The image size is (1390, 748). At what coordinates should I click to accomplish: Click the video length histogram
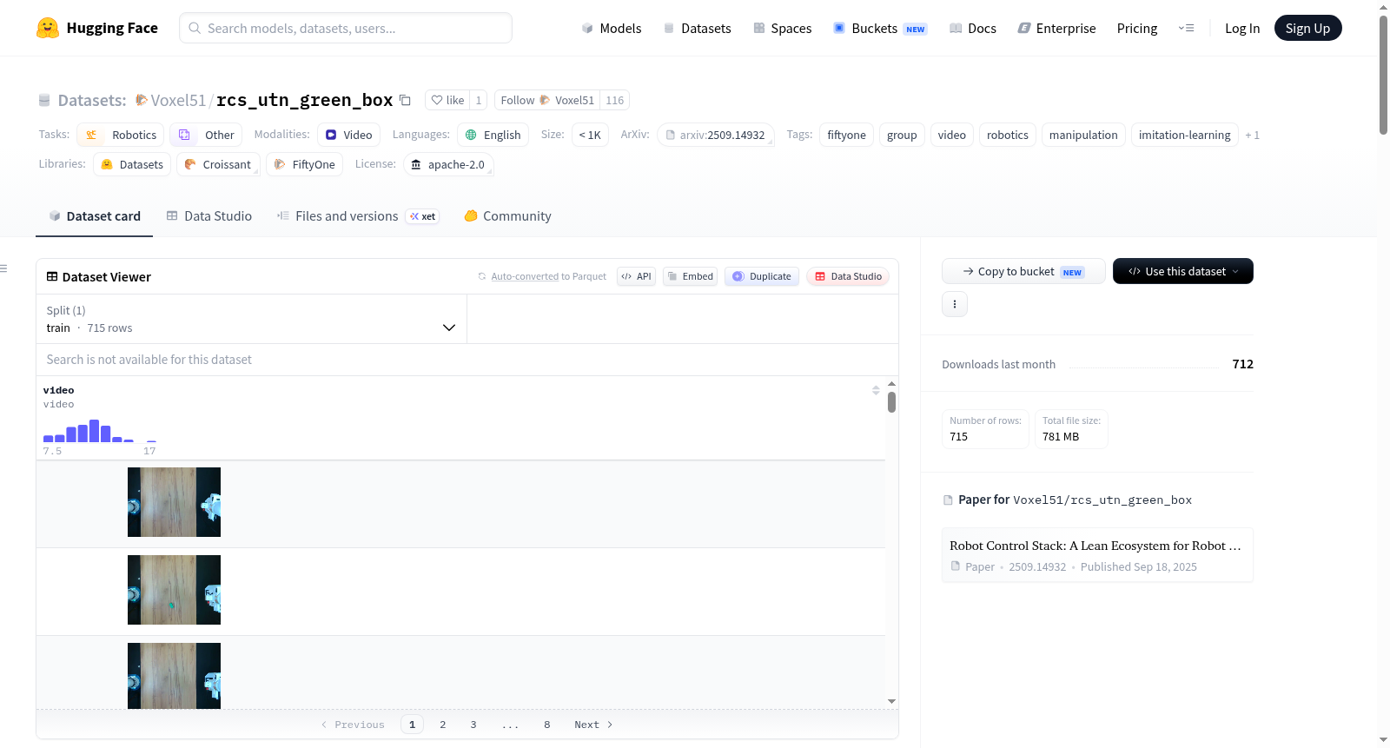click(100, 431)
